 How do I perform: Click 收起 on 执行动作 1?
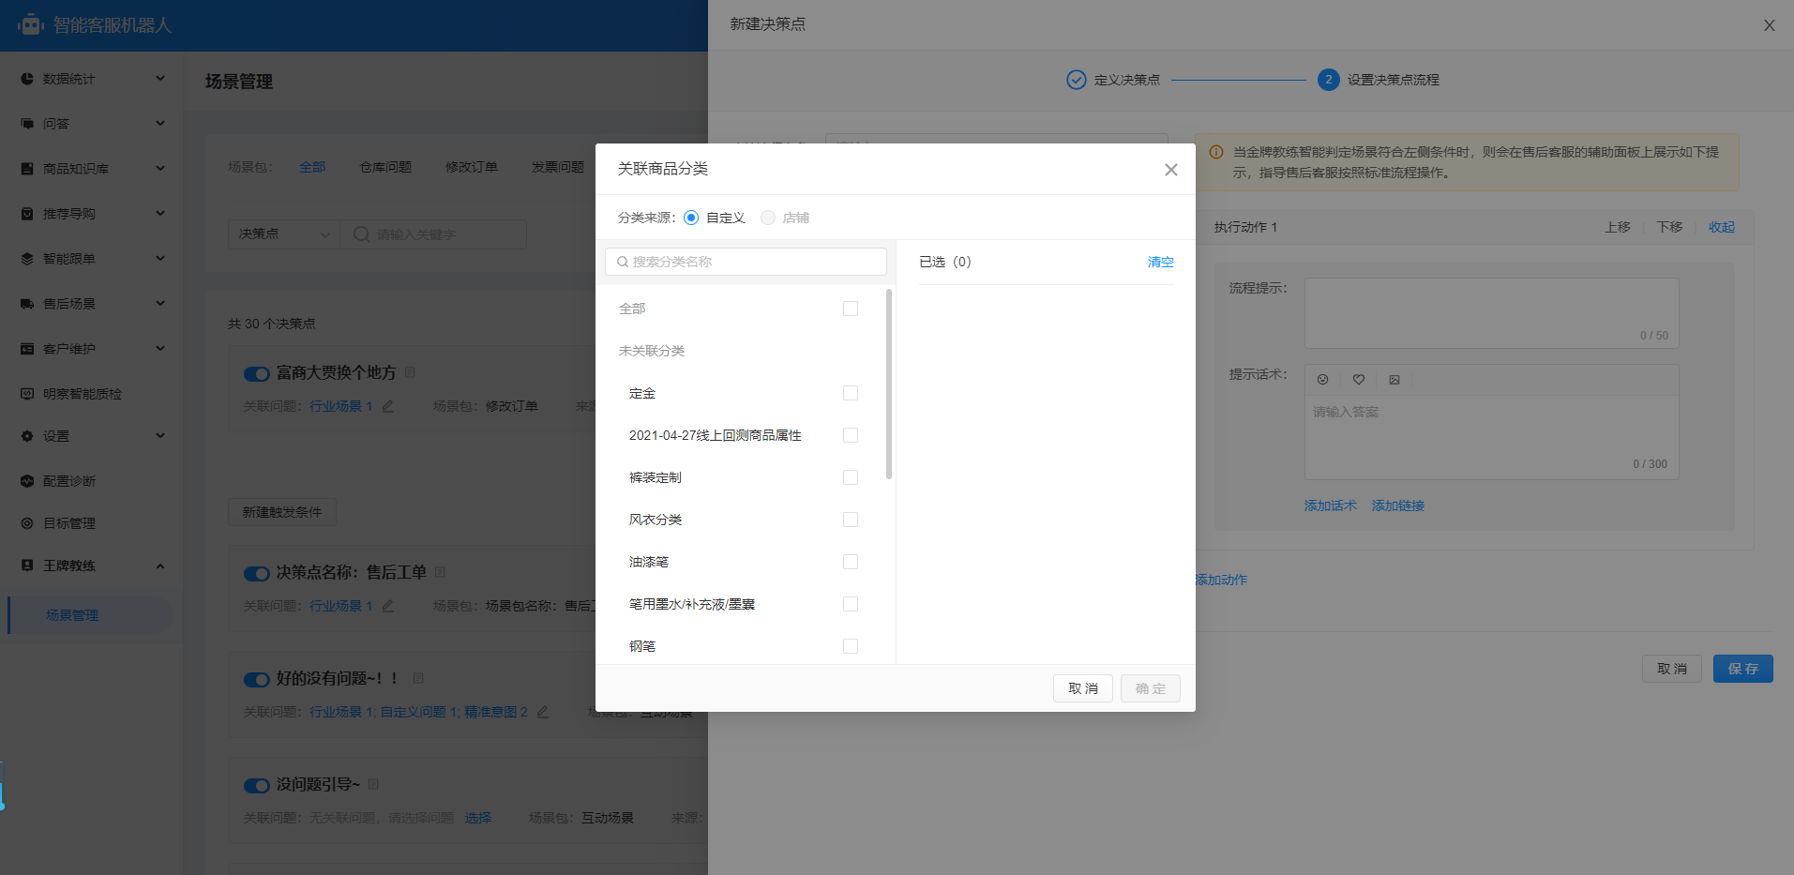(1722, 227)
